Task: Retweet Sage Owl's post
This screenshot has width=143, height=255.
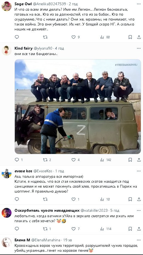Action: click(x=45, y=37)
